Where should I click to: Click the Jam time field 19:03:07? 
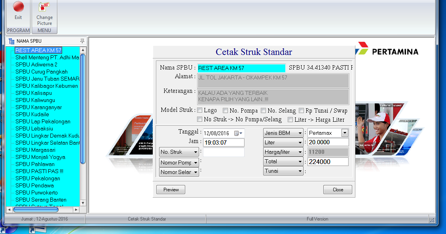224,143
